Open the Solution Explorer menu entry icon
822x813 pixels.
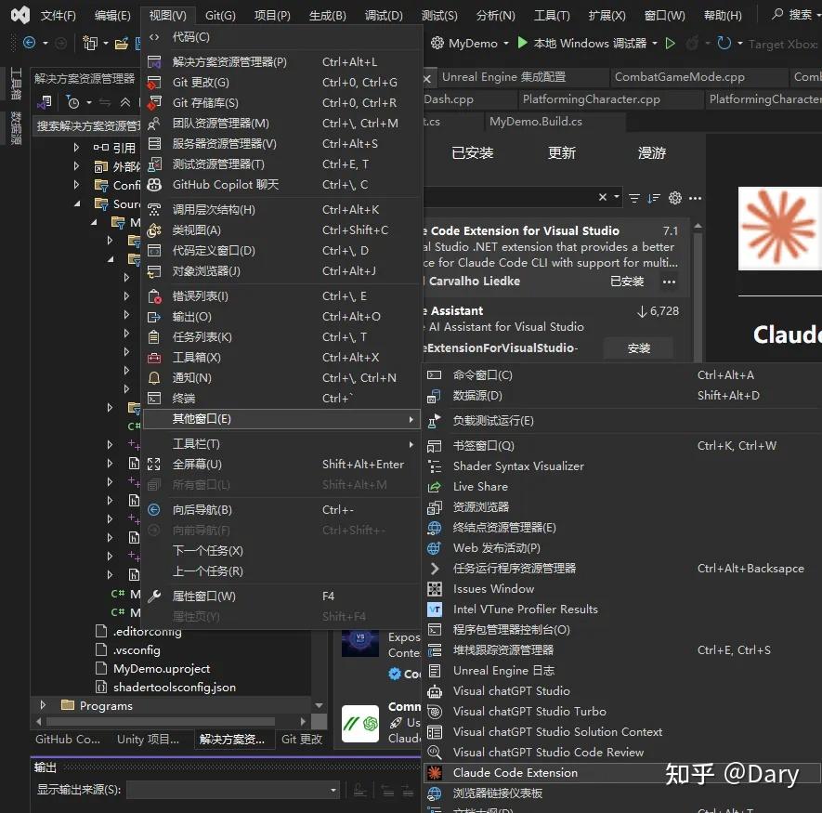[154, 62]
